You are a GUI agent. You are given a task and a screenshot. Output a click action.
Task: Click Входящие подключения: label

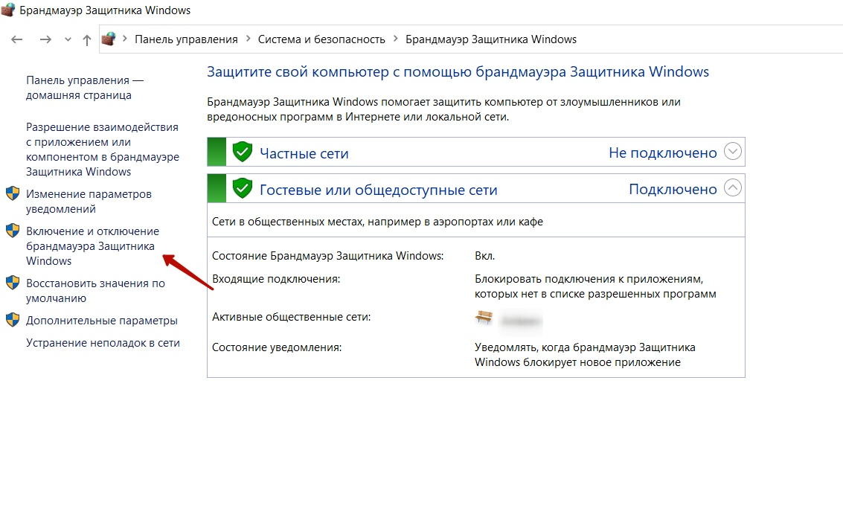click(276, 280)
